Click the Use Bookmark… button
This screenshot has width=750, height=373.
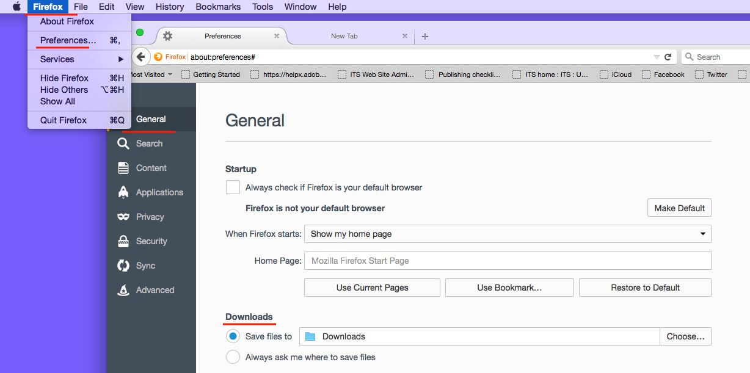pos(509,288)
